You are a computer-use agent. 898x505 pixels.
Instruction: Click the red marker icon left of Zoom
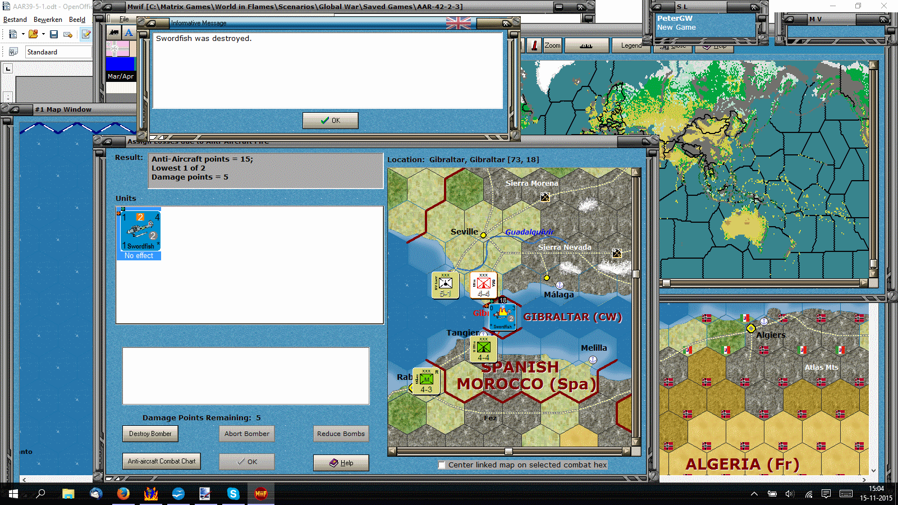pos(534,45)
